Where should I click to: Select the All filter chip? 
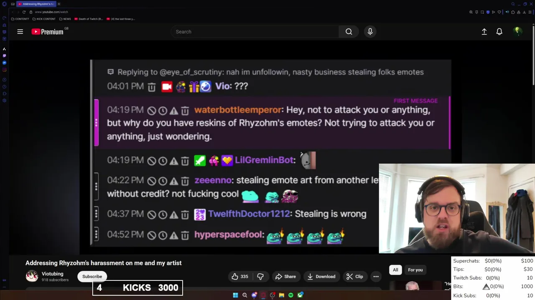395,270
